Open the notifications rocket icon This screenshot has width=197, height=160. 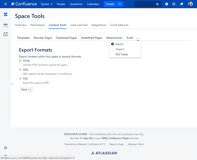tap(182, 4)
